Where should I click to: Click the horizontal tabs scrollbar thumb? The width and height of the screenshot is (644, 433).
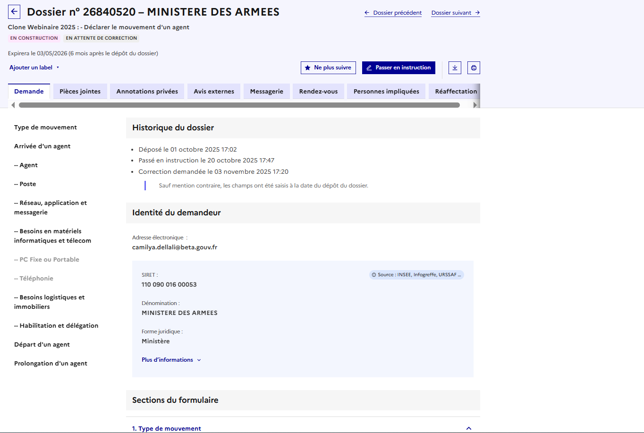239,105
